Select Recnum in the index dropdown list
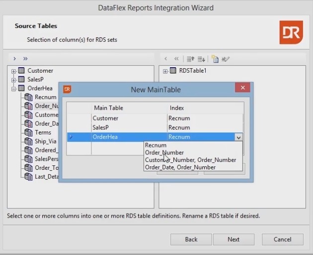 [156, 145]
